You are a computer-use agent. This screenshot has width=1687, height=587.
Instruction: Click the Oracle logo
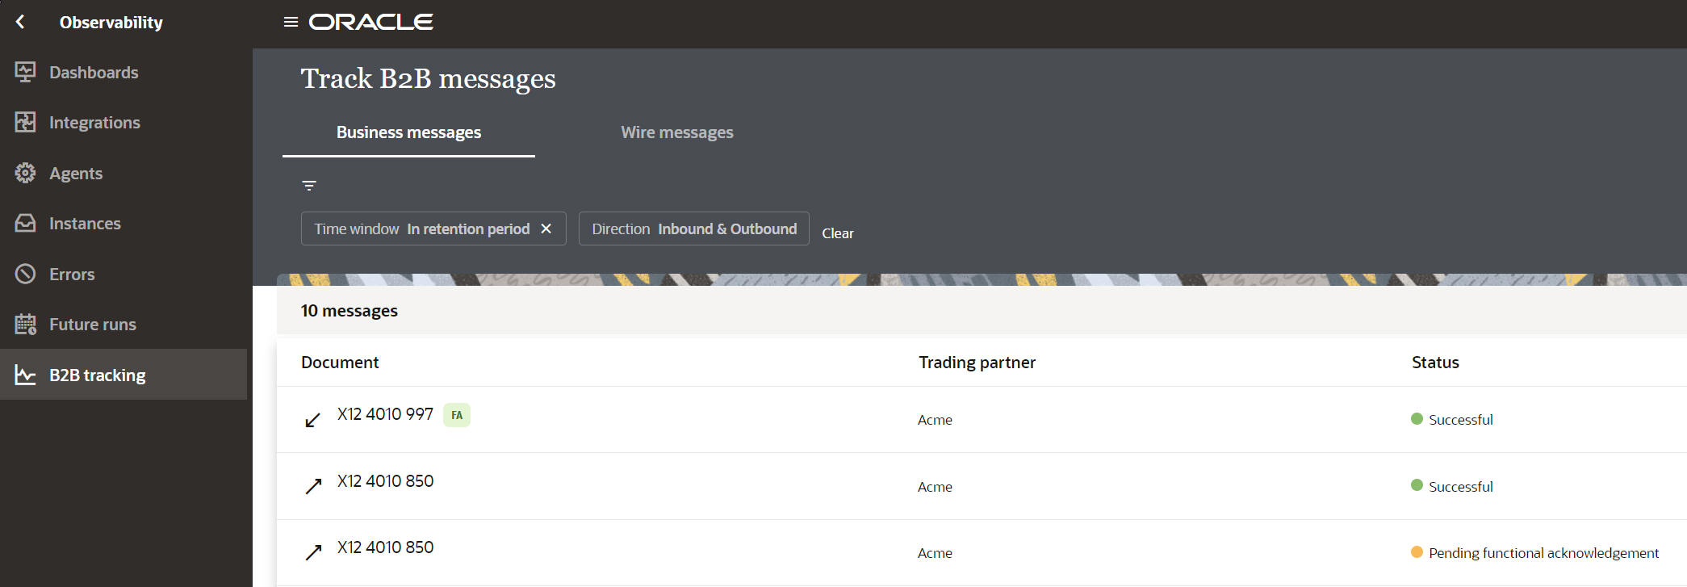(371, 22)
